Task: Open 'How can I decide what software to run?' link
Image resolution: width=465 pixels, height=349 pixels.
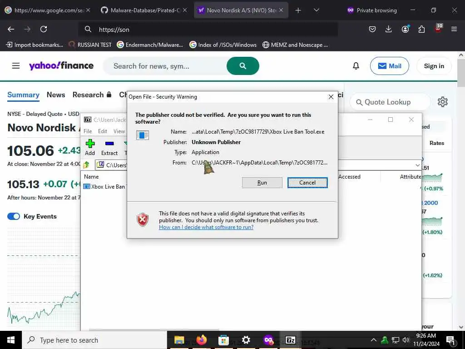Action: 206,227
